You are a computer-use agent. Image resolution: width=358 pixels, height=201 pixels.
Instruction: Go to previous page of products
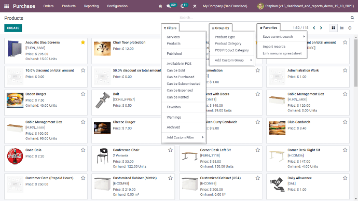click(314, 28)
